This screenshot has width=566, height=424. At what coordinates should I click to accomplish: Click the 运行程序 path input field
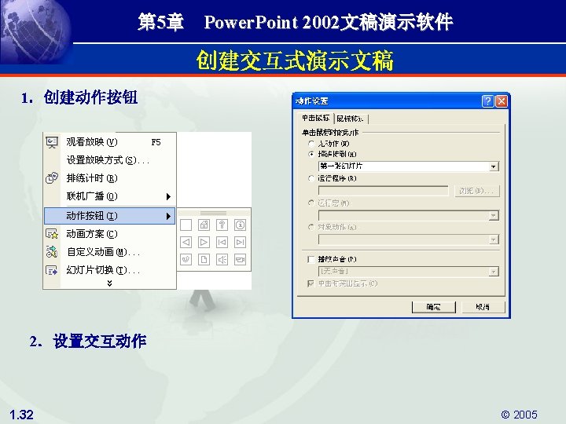384,191
